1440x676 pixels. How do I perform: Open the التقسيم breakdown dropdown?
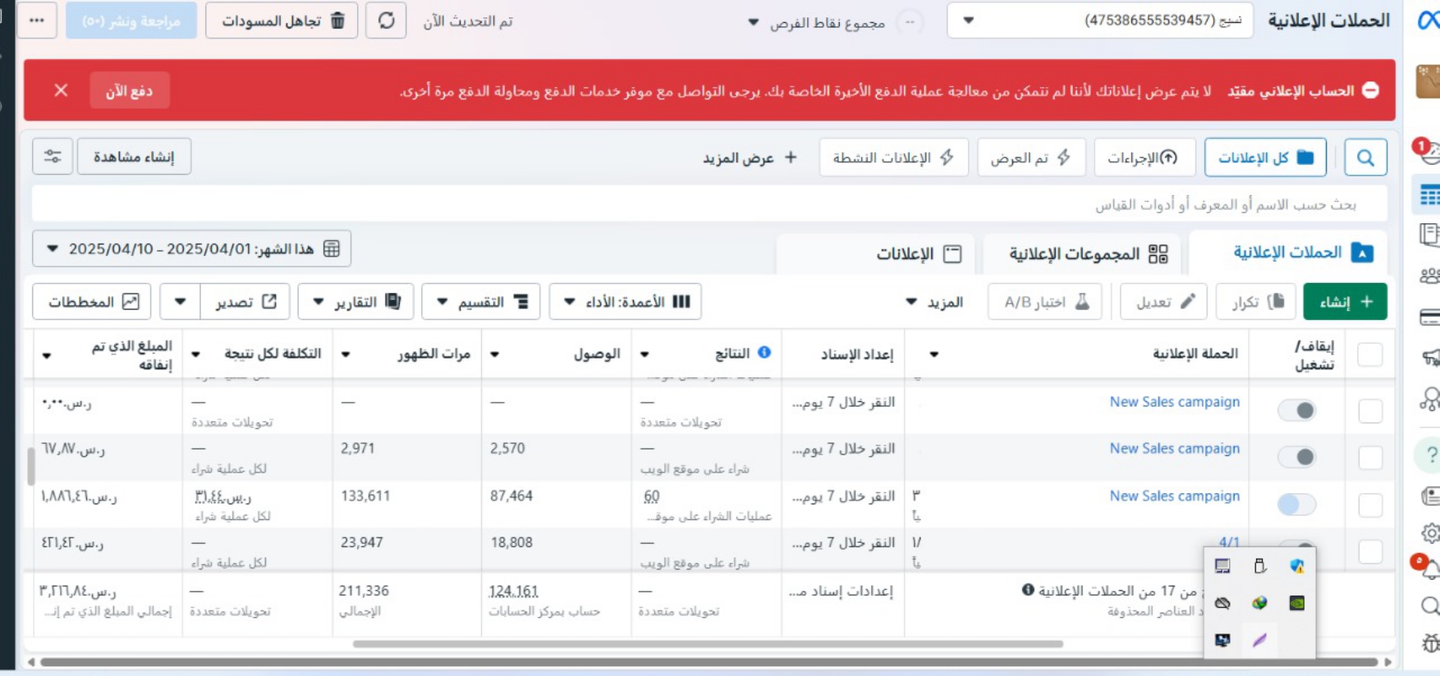(x=481, y=302)
